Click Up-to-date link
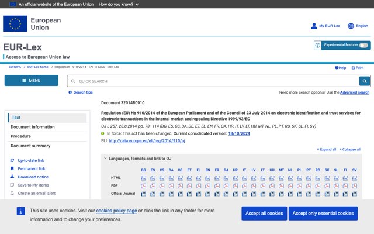This screenshot has height=234, width=374. 31,160
